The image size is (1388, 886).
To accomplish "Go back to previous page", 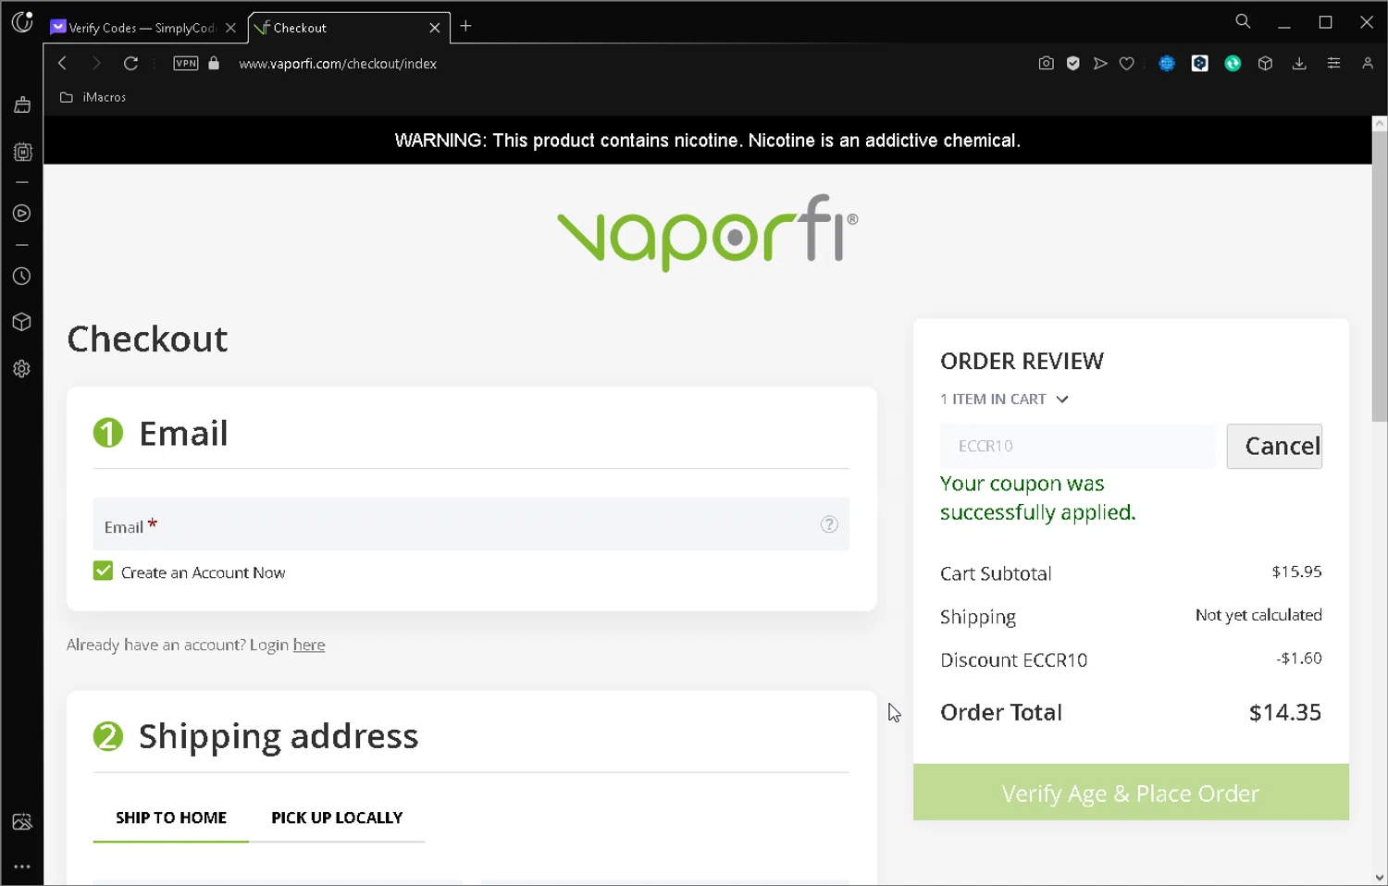I will click(x=62, y=63).
